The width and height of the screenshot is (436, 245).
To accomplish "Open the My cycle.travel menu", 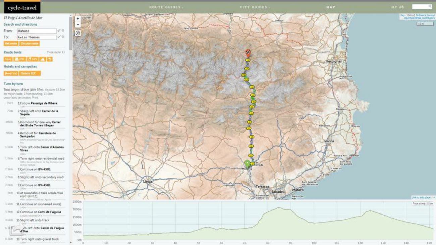I will (398, 7).
